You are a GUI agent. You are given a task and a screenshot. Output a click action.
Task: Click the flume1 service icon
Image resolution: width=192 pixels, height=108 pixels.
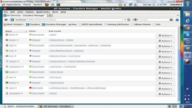pyautogui.click(x=7, y=35)
